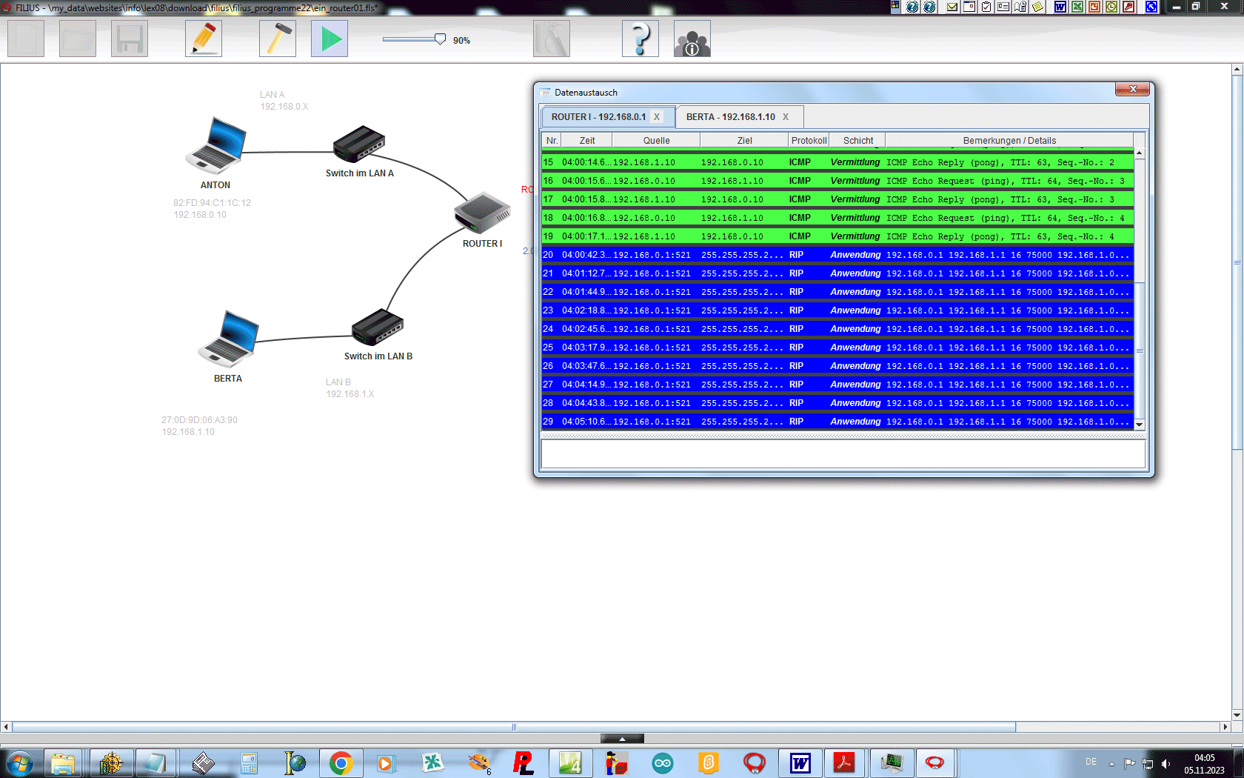
Task: Open the Arduino icon in the taskbar
Action: pyautogui.click(x=663, y=762)
